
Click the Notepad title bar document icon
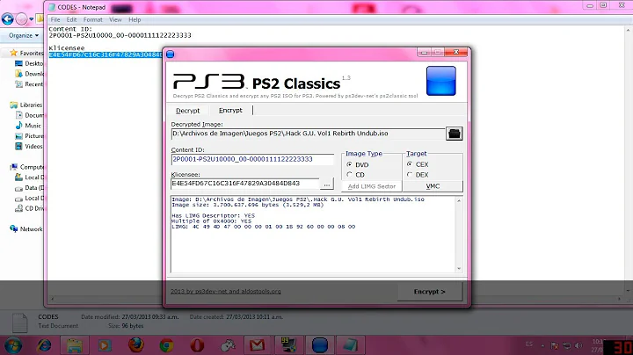pyautogui.click(x=52, y=7)
